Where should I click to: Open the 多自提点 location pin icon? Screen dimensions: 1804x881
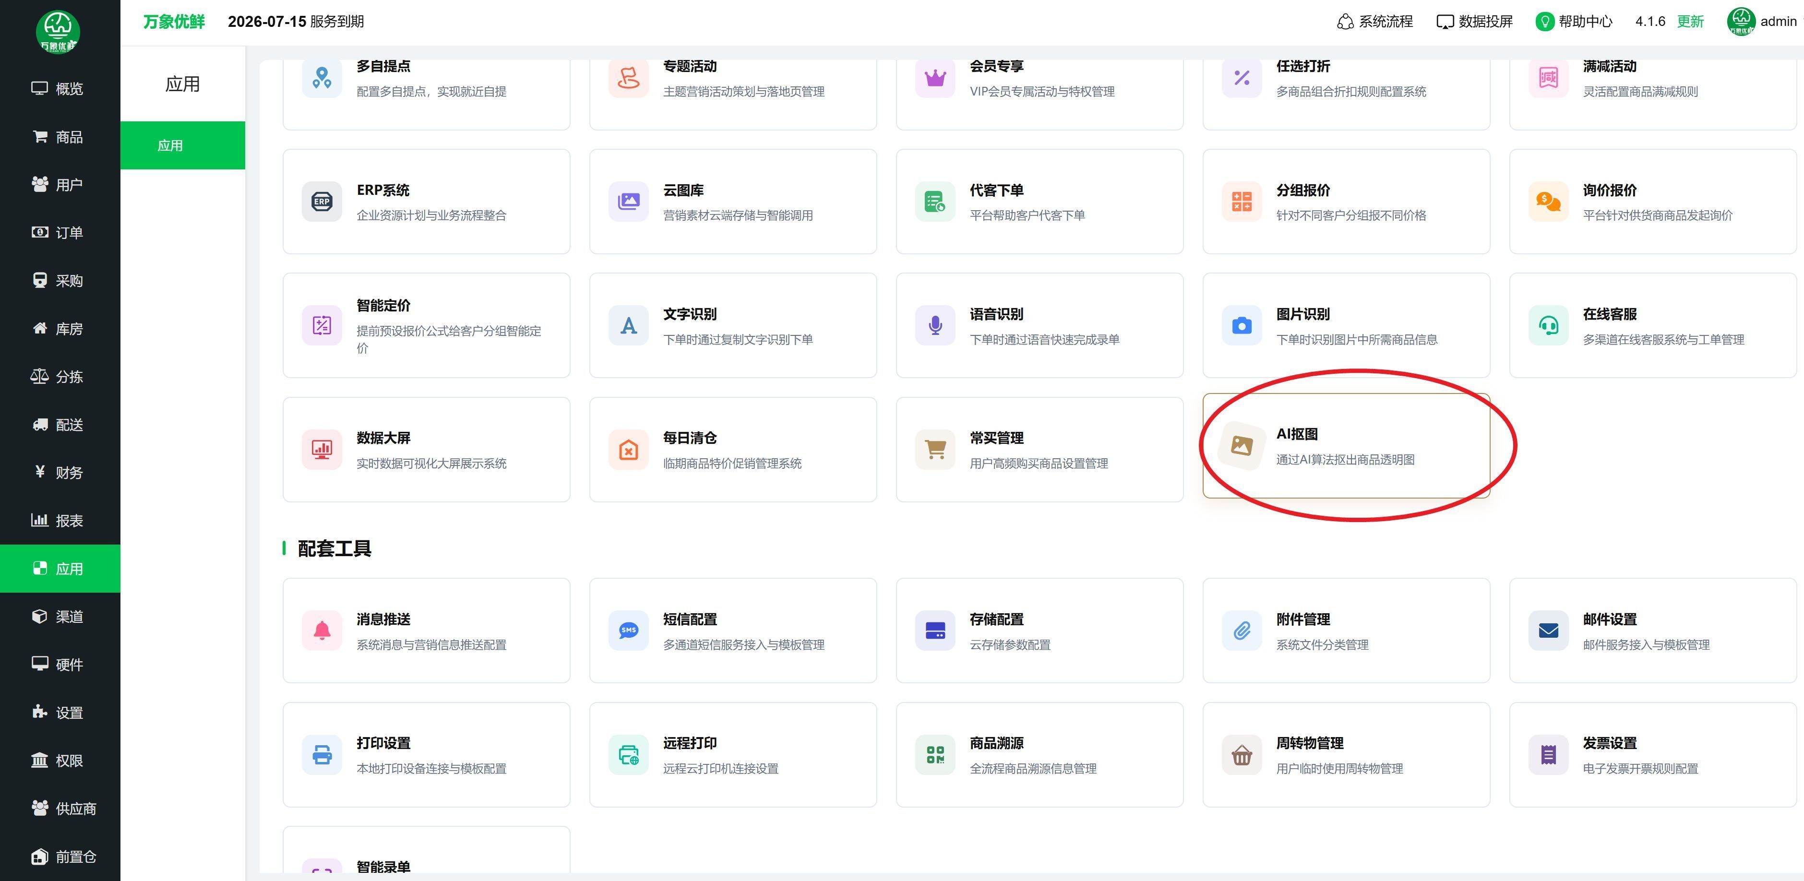[x=322, y=77]
